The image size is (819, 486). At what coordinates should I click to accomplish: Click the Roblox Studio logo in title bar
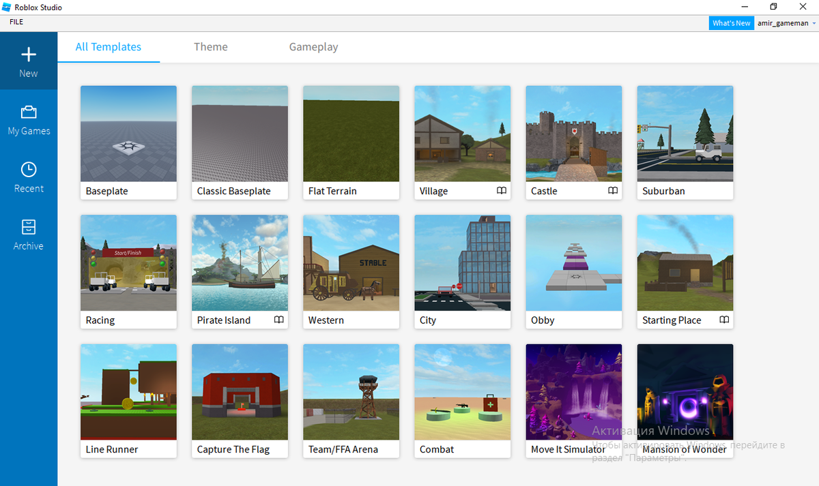(x=6, y=7)
